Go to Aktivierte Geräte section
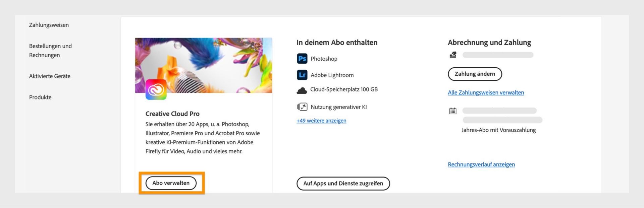This screenshot has height=208, width=644. click(50, 76)
